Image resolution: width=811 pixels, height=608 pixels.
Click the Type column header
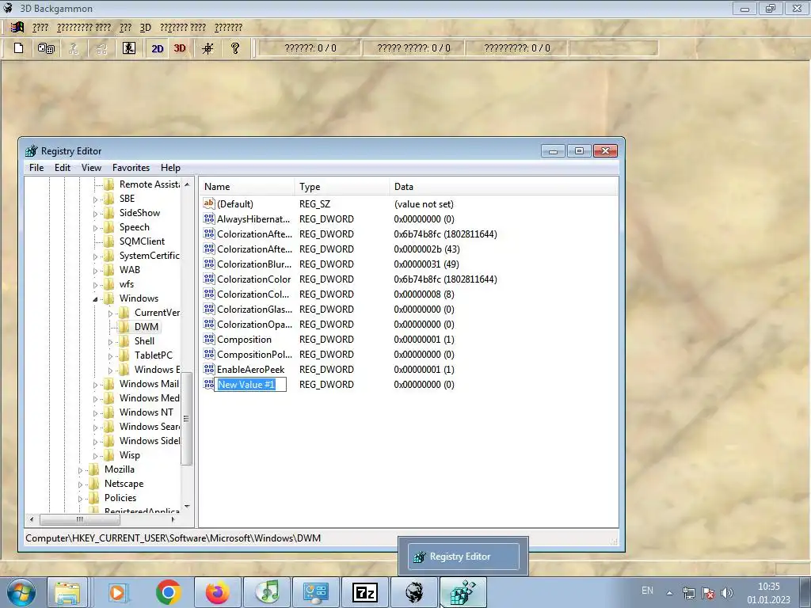point(342,187)
